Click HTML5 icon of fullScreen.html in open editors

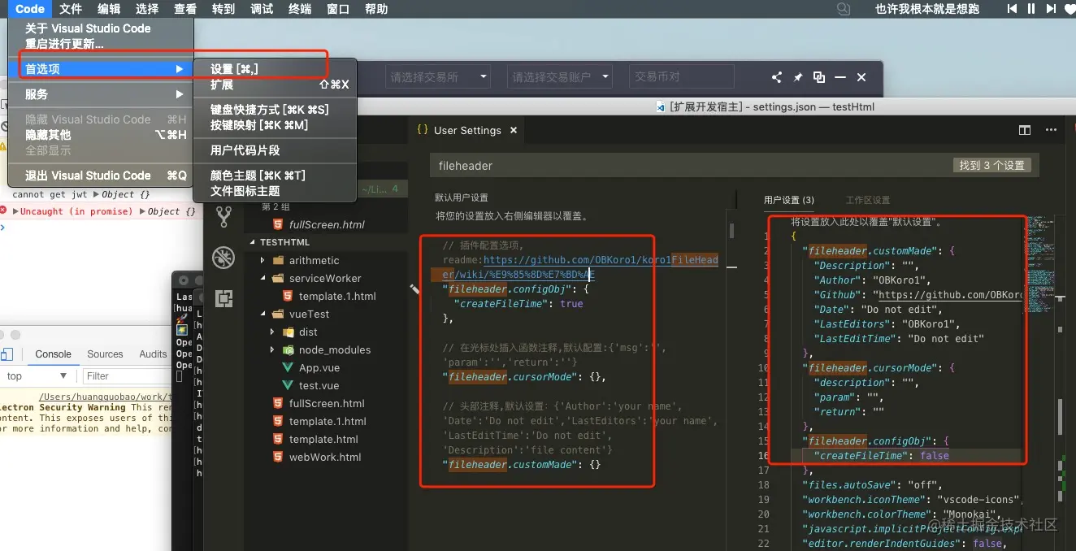[277, 224]
